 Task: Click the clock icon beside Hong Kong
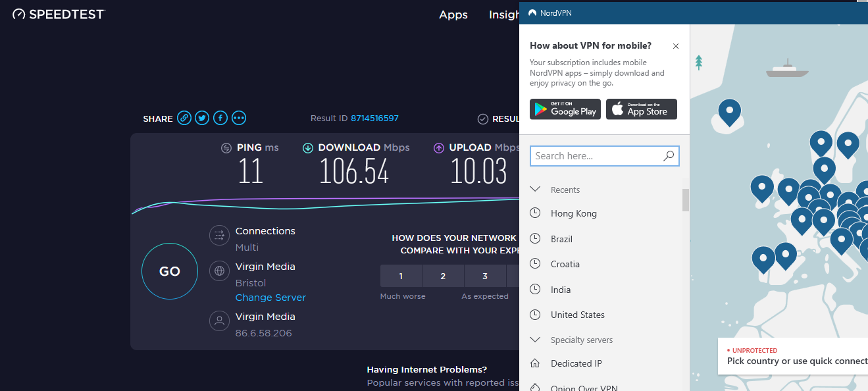(x=536, y=213)
